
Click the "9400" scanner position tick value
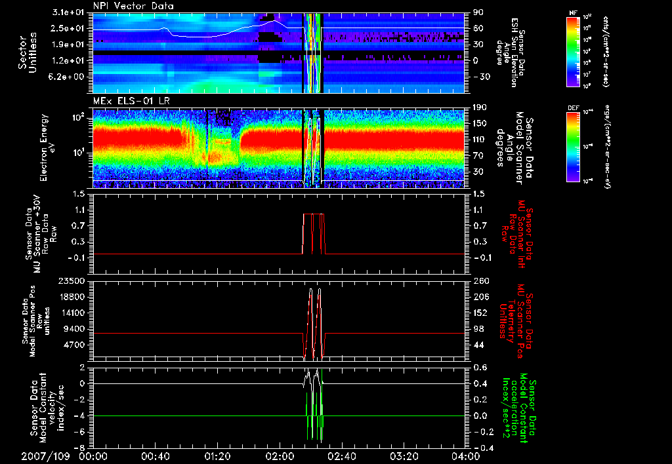(x=73, y=329)
